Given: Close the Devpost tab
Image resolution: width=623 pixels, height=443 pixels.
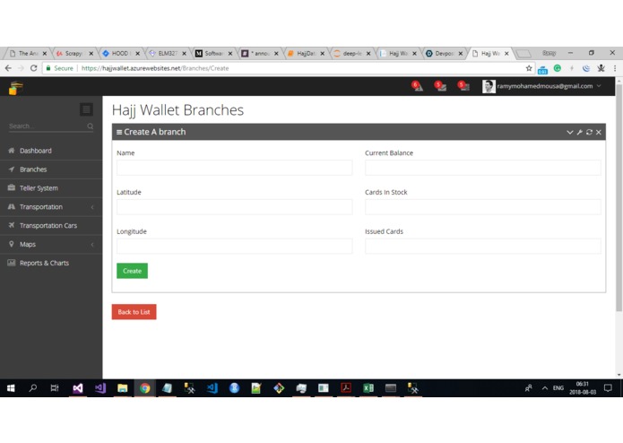Looking at the screenshot, I should pyautogui.click(x=461, y=53).
